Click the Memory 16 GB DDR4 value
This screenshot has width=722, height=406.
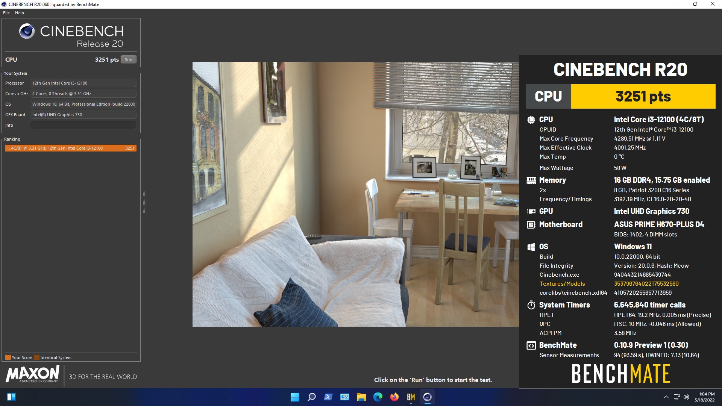point(662,180)
